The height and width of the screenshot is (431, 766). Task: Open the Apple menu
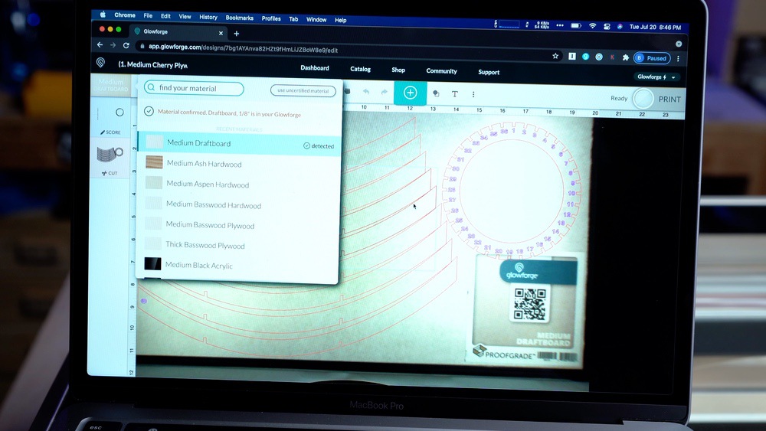[x=103, y=15]
